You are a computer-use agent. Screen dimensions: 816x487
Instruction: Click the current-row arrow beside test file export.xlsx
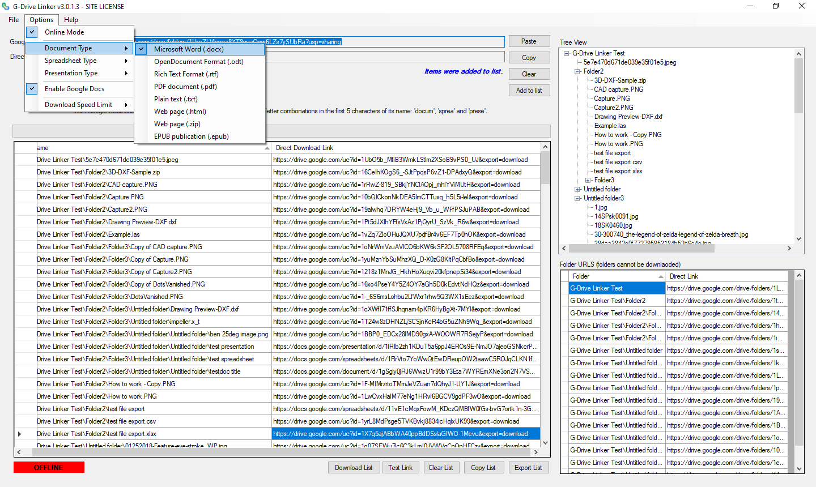[x=20, y=434]
